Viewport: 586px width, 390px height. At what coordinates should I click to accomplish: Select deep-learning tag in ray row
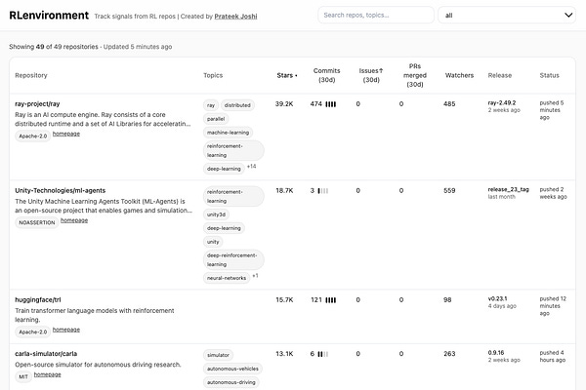click(x=224, y=169)
